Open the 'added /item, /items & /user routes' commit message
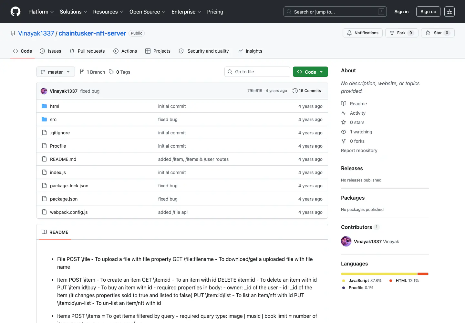 pos(193,159)
